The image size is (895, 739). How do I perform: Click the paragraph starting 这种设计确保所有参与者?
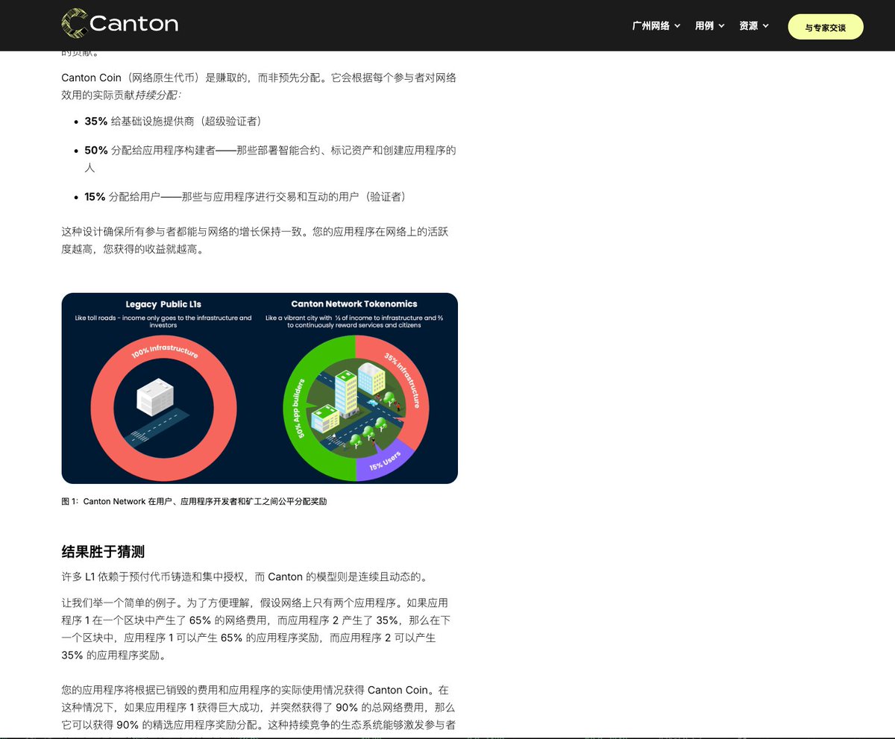click(254, 240)
